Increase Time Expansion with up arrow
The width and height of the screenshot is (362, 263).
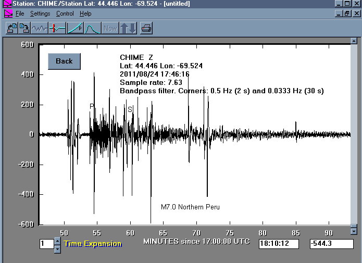point(57,241)
